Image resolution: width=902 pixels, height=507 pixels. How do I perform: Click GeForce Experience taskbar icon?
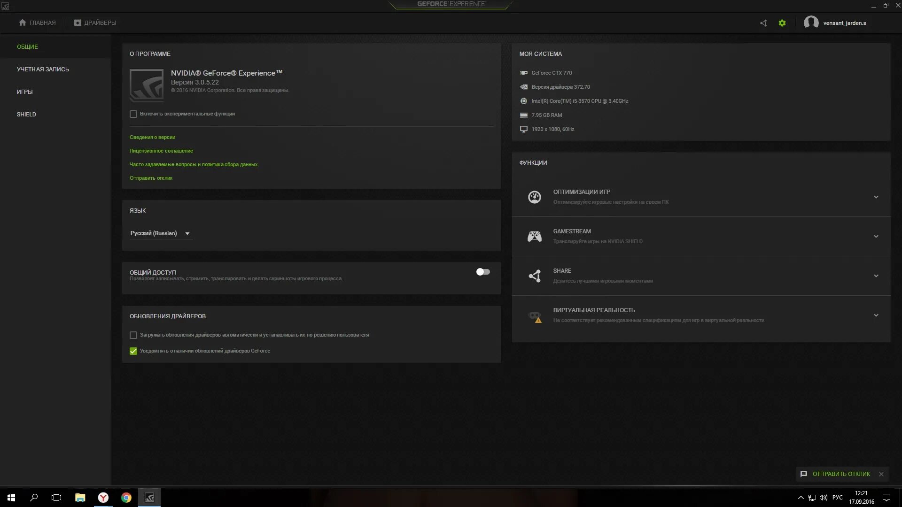click(x=149, y=498)
